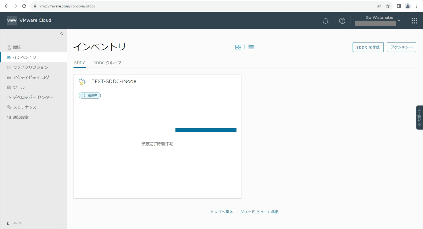423x229 pixels.
Task: Open デベロッパー センター in the sidebar
Action: (33, 97)
